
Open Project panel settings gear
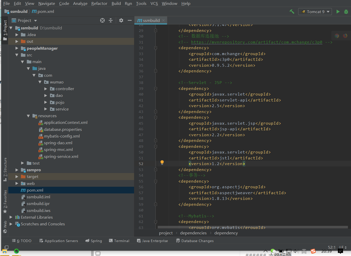pyautogui.click(x=121, y=20)
